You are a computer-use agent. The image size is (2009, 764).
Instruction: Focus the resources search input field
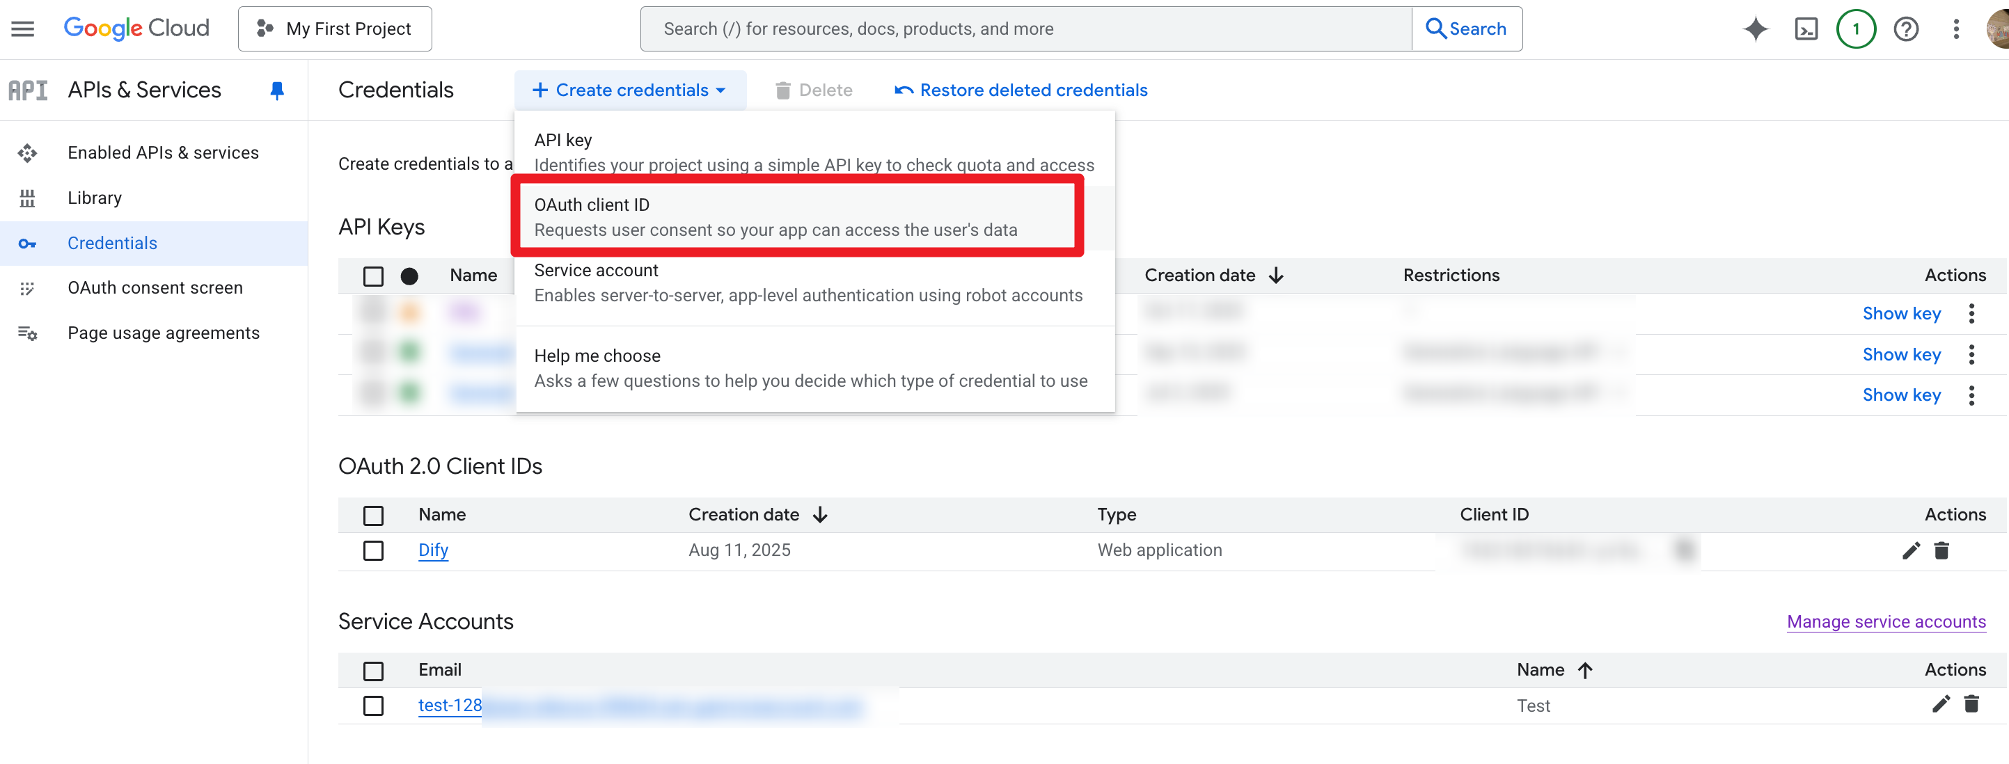(x=1025, y=29)
